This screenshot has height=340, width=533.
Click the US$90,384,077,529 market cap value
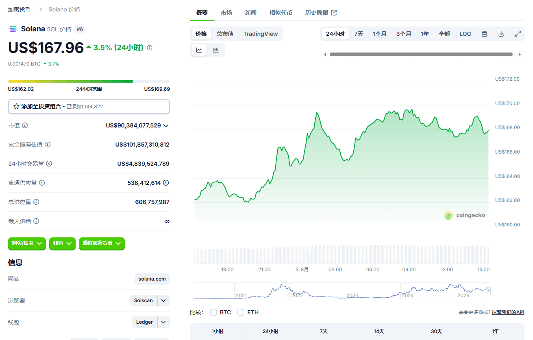tap(133, 125)
